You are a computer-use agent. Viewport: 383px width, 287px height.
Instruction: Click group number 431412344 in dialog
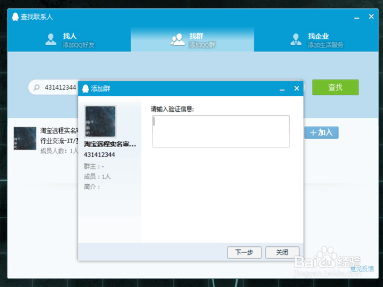coord(99,155)
